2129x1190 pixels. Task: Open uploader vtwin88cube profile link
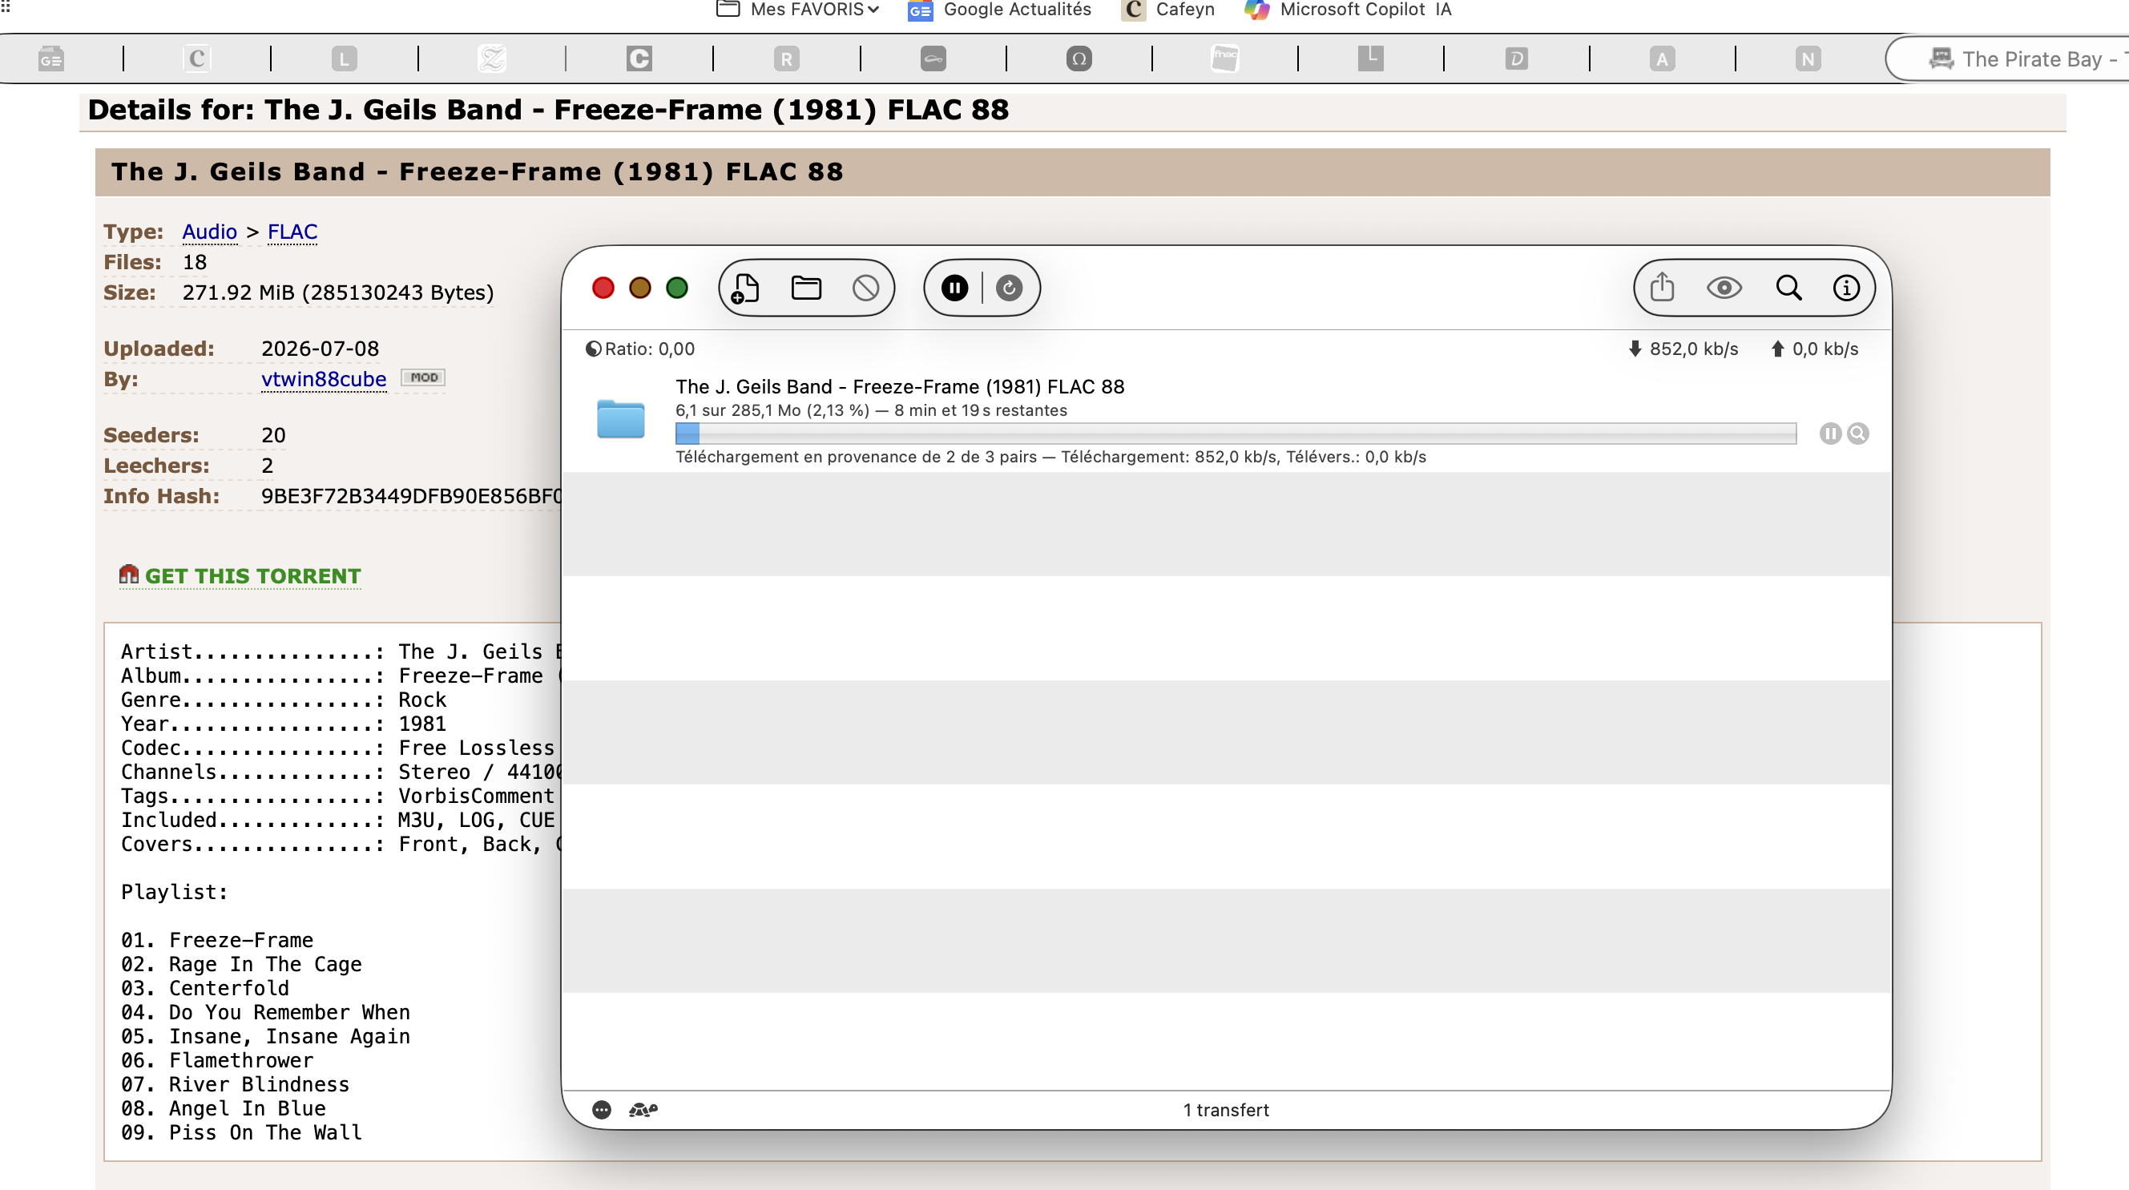pyautogui.click(x=323, y=379)
